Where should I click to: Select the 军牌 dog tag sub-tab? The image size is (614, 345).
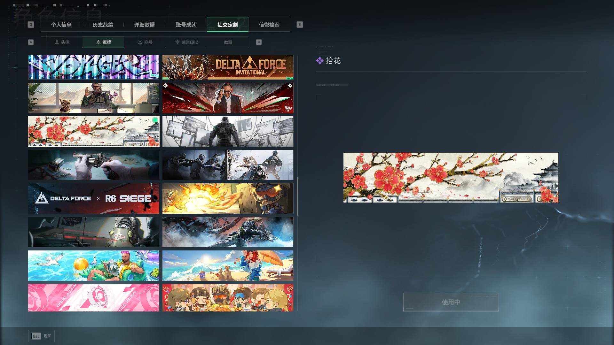tap(103, 42)
